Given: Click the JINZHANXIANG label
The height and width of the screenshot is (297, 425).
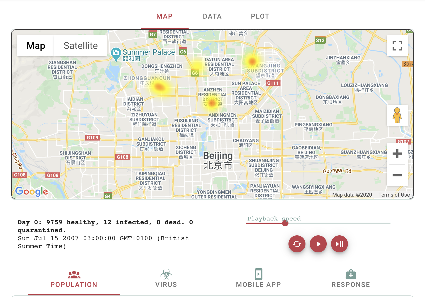Looking at the screenshot, I should pyautogui.click(x=343, y=60).
